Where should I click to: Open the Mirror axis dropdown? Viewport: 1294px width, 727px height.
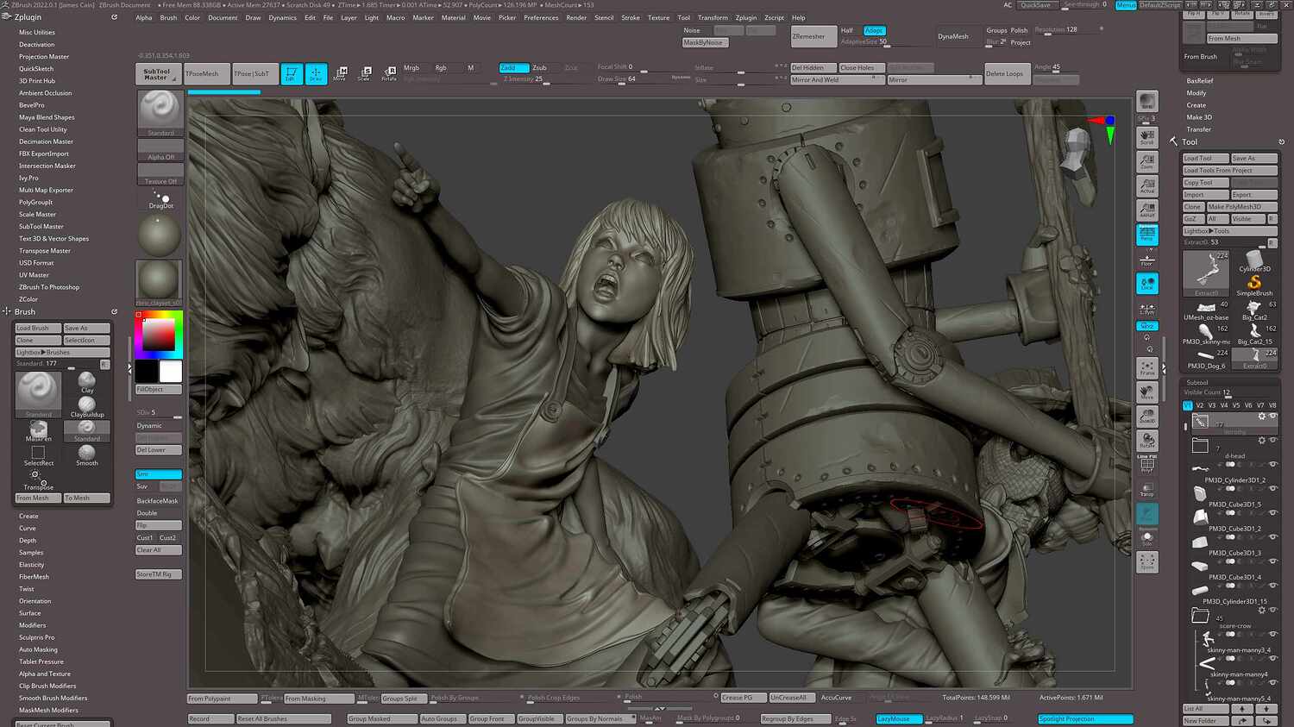coord(933,79)
